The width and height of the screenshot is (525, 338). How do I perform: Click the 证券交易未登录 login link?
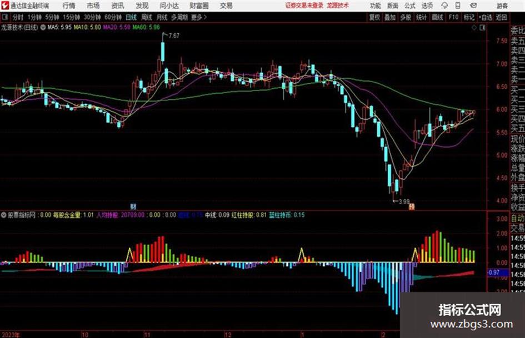(x=304, y=6)
